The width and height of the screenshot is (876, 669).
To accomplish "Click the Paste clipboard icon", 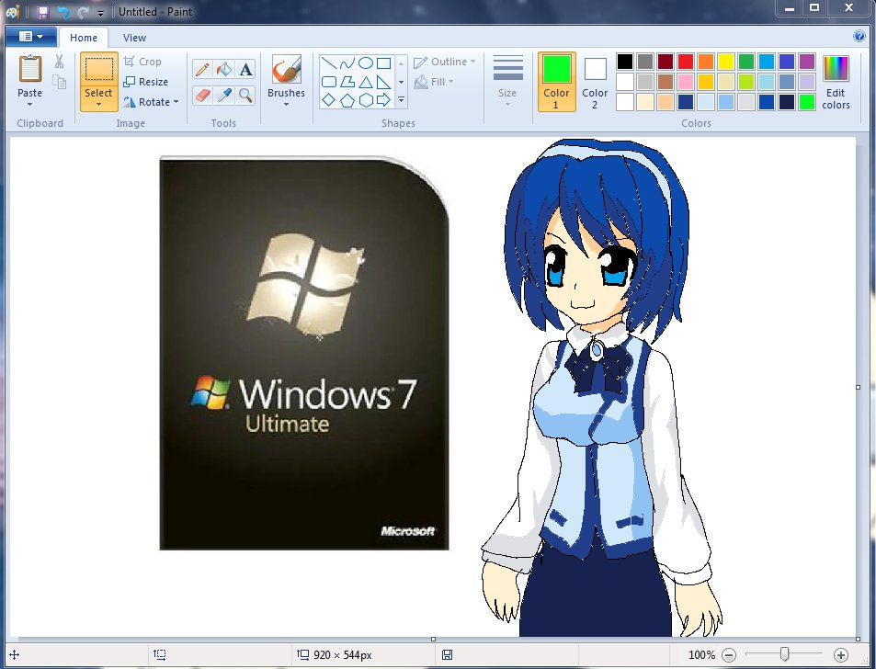I will click(x=30, y=69).
